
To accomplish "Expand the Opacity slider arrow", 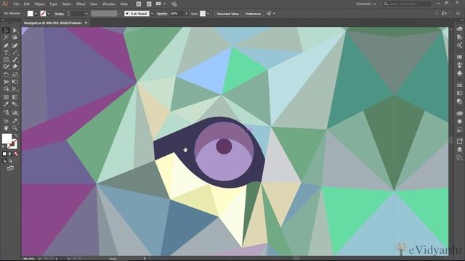I will [186, 14].
